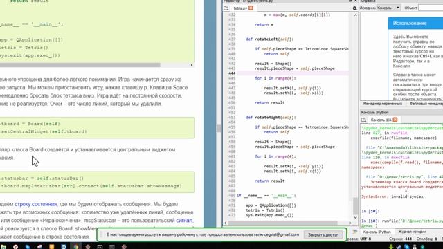This screenshot has width=443, height=249.
Task: Click the magnifier search icon in editor
Action: click(355, 8)
